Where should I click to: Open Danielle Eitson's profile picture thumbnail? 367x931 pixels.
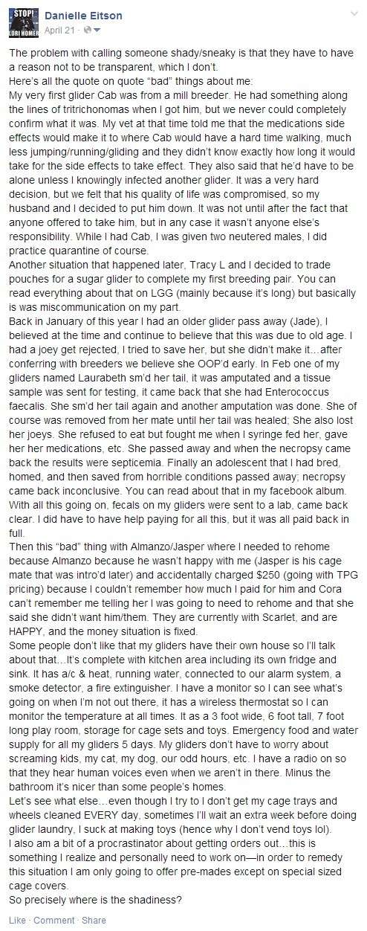(23, 23)
